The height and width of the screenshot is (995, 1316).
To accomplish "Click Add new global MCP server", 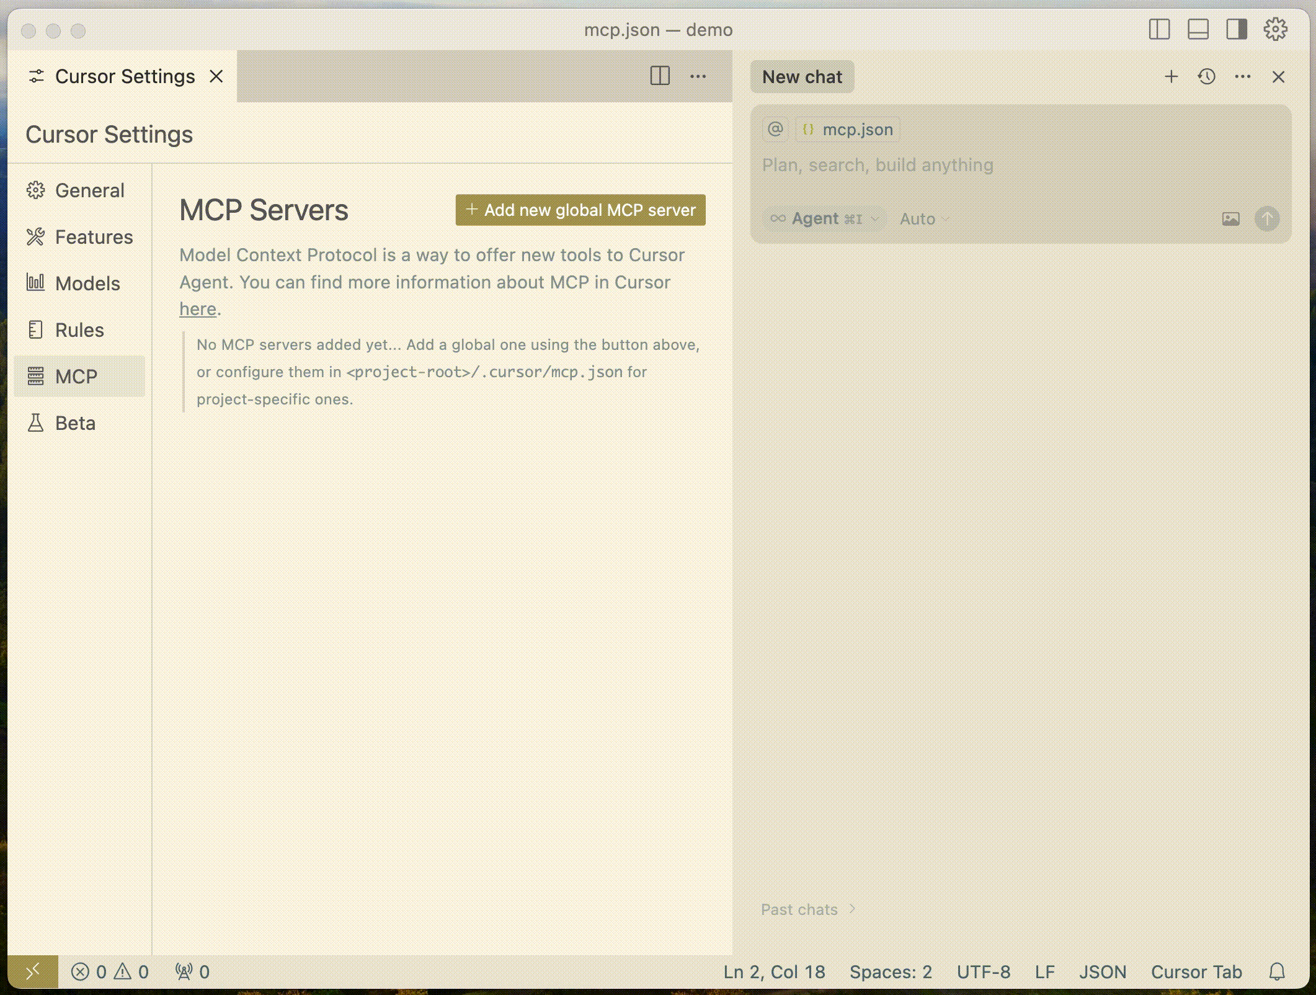I will [580, 210].
